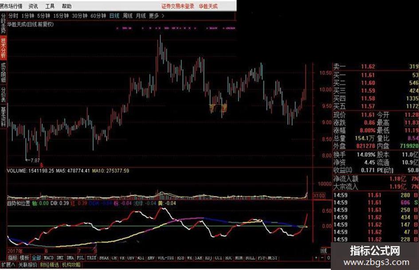Click the 买一 price 11.61

pyautogui.click(x=368, y=75)
